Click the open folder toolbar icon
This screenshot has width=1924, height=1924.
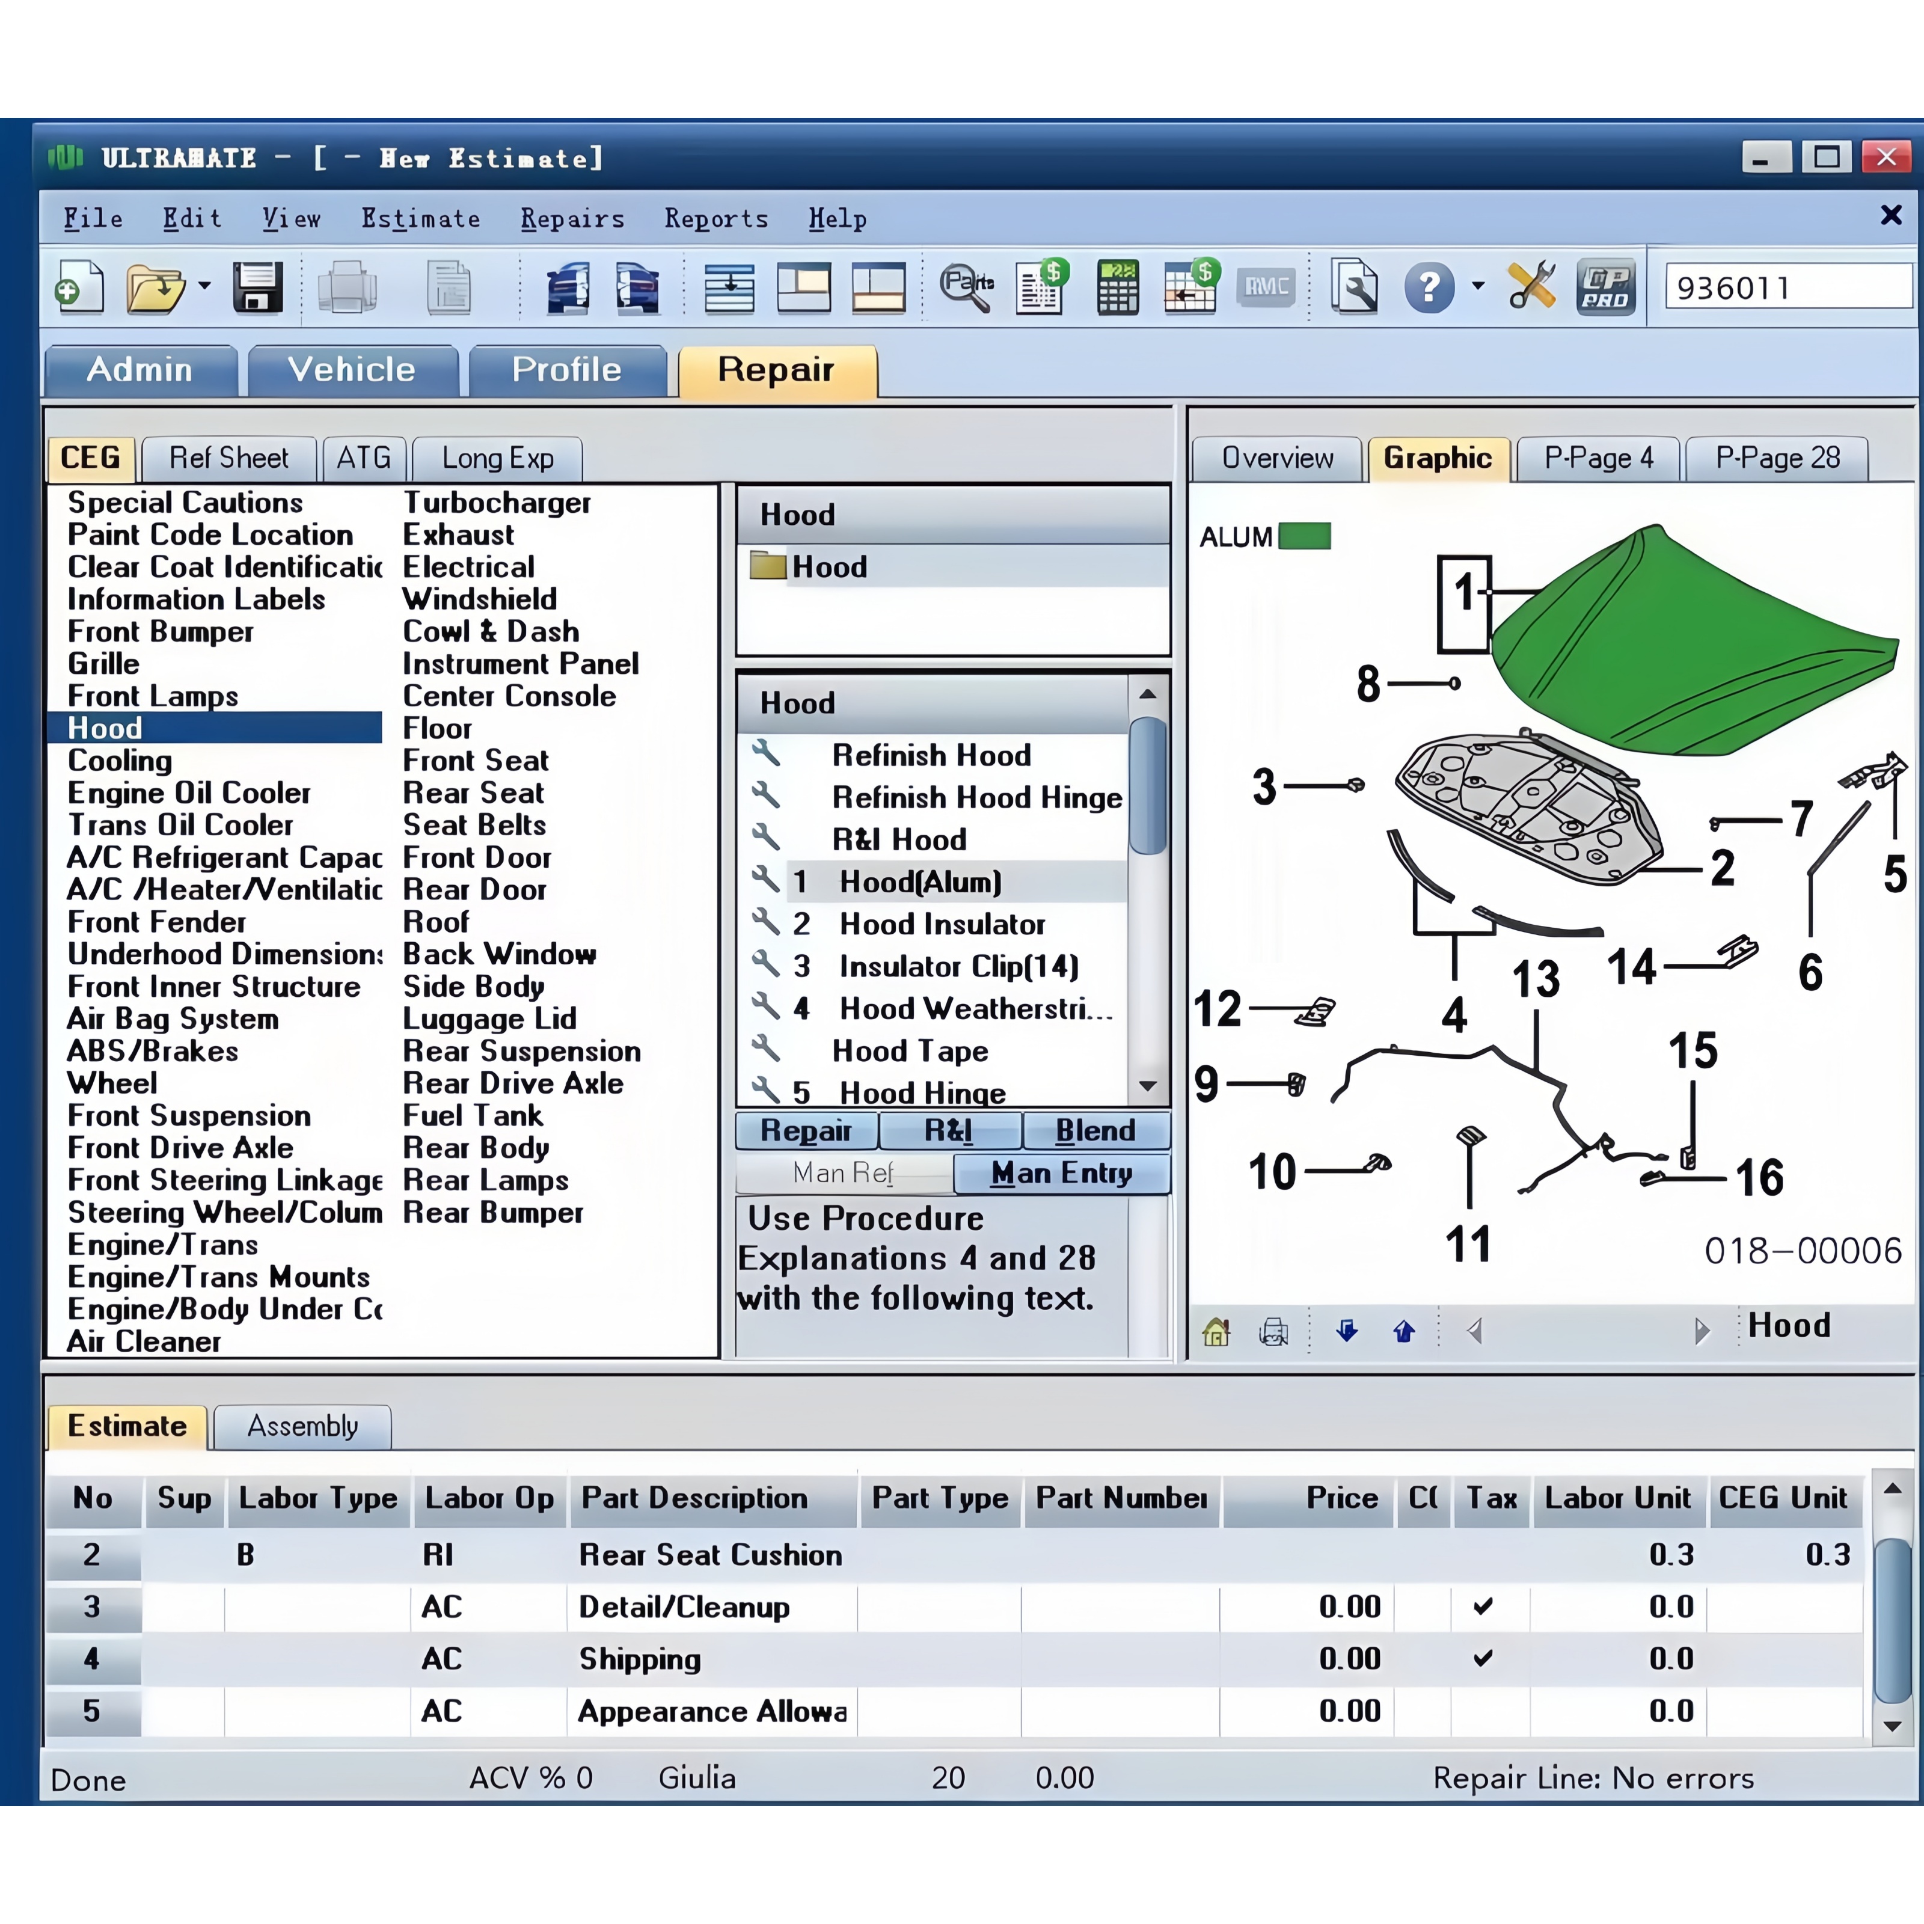(x=155, y=288)
